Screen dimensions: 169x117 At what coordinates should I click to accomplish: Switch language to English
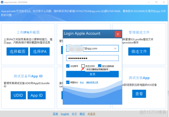pyautogui.click(x=65, y=114)
